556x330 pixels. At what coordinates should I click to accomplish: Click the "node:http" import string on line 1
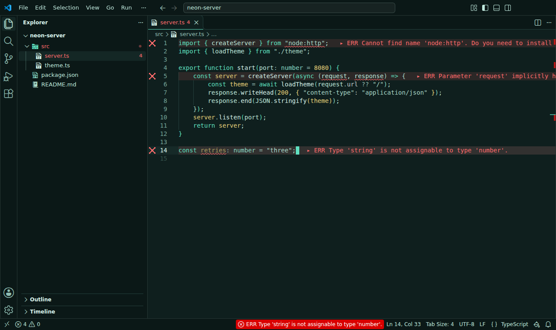[x=305, y=43]
